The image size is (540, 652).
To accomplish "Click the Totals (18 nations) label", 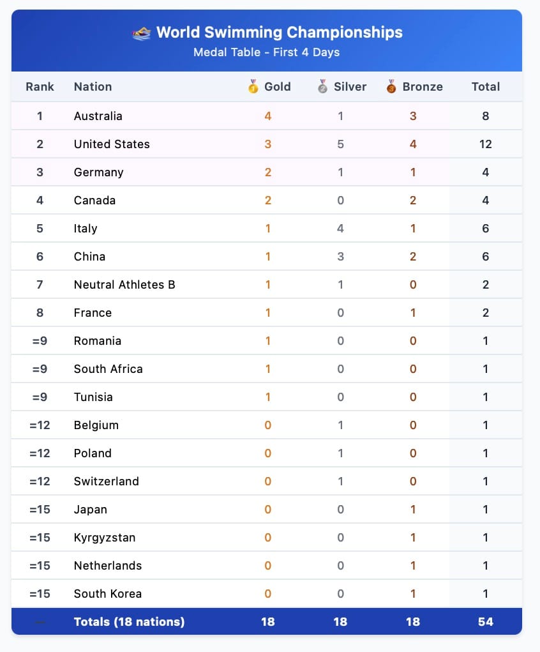I will point(130,621).
